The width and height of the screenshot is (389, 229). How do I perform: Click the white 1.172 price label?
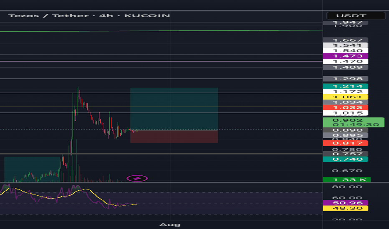click(x=345, y=92)
